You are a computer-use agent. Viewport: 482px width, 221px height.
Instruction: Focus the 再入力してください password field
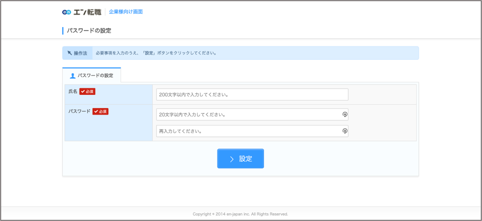pos(252,131)
